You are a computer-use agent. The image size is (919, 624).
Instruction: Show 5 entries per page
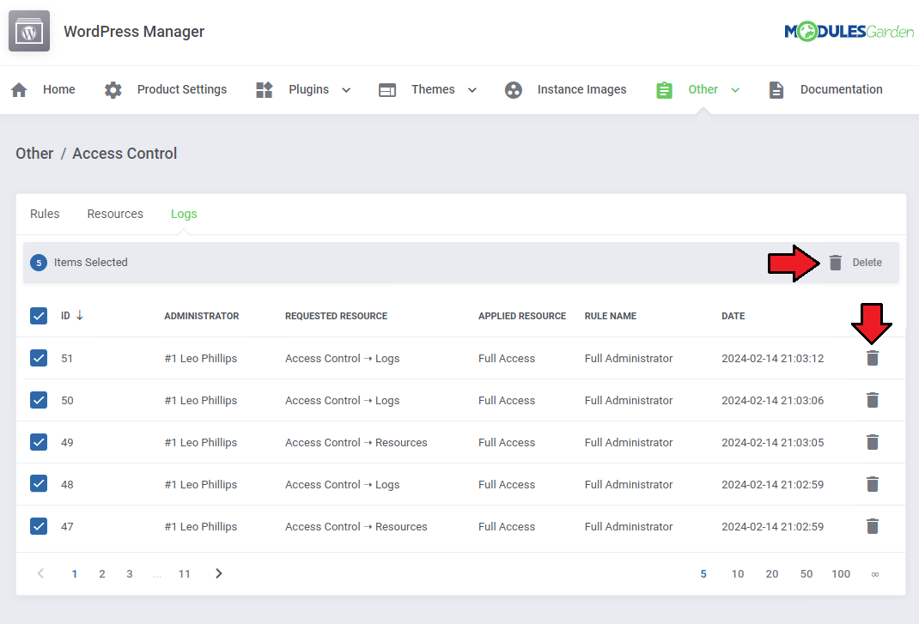[703, 574]
